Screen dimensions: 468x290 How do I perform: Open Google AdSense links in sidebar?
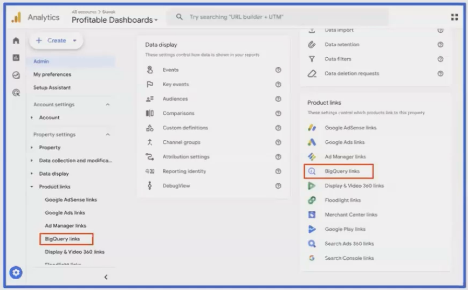click(x=71, y=199)
